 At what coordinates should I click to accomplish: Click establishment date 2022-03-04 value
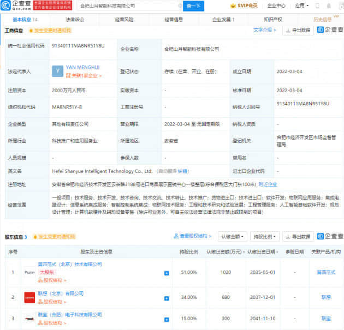click(289, 71)
